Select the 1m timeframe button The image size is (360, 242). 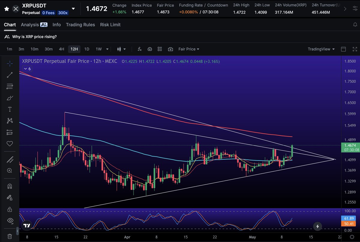9,49
